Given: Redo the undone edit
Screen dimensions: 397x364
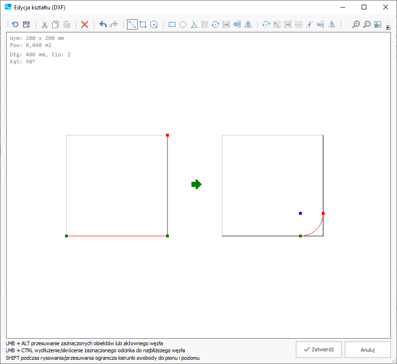Looking at the screenshot, I should point(114,24).
